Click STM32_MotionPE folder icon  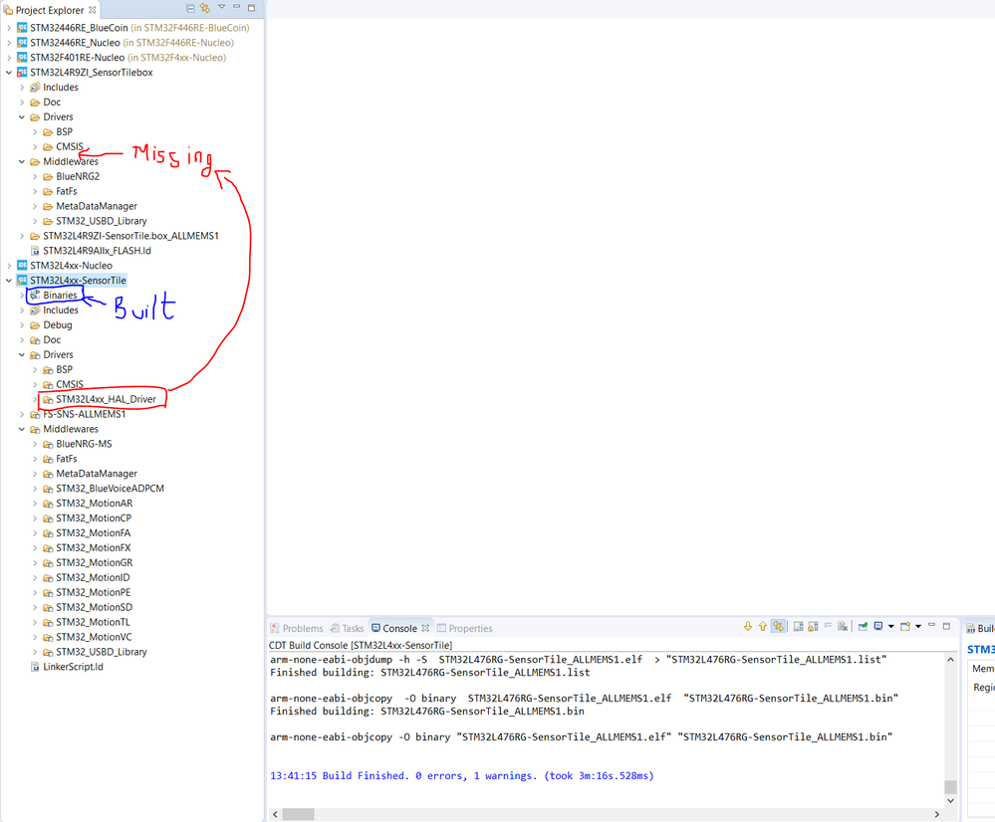point(48,593)
